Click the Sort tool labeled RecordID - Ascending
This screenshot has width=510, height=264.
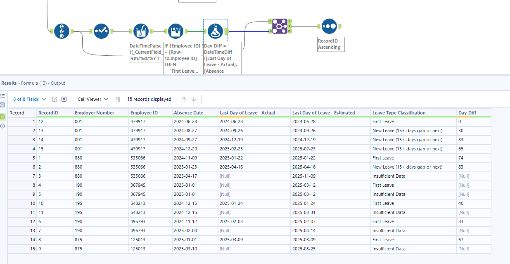[x=330, y=26]
